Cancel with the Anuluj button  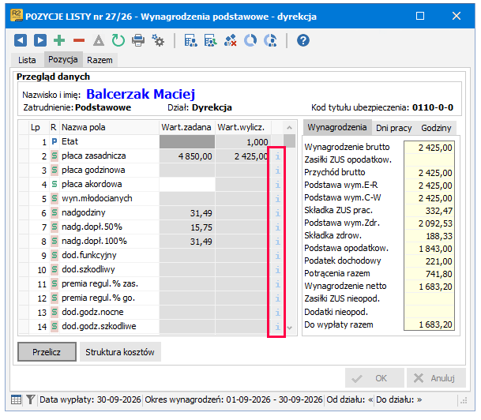(436, 378)
